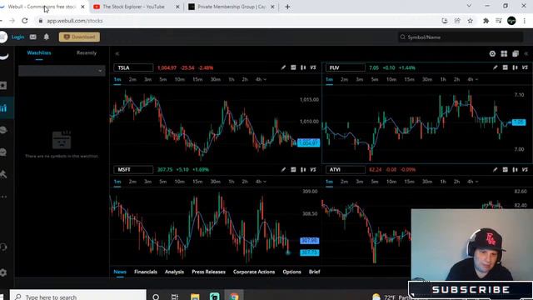533x300 pixels.
Task: Change the candlestick chart style on FUV
Action: 515,67
